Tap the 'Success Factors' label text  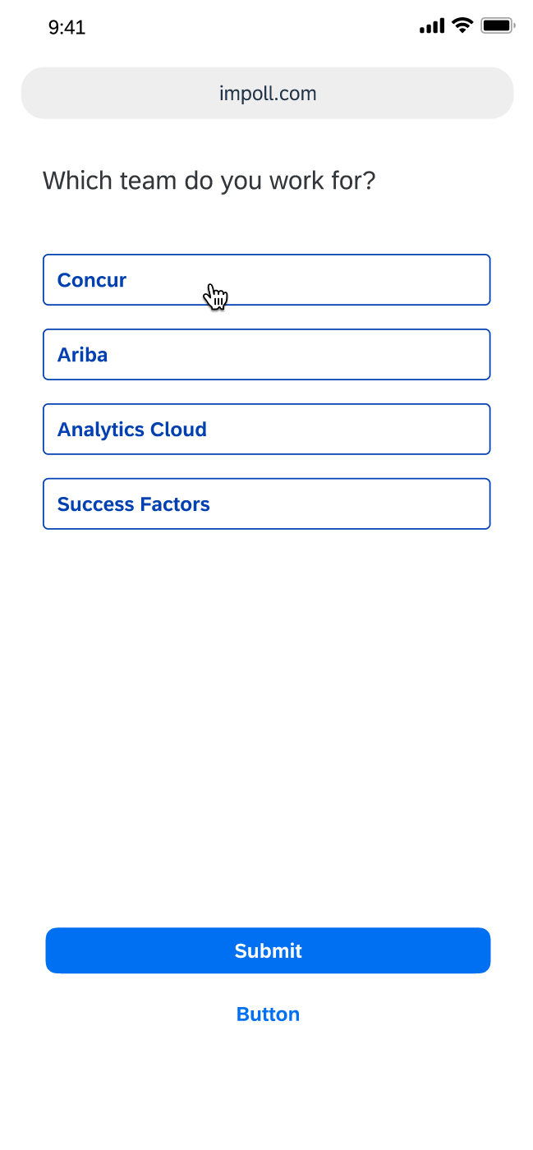(x=134, y=504)
